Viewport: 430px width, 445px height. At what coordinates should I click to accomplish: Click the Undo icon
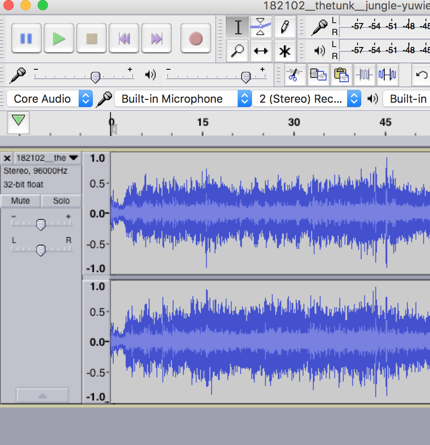point(422,75)
